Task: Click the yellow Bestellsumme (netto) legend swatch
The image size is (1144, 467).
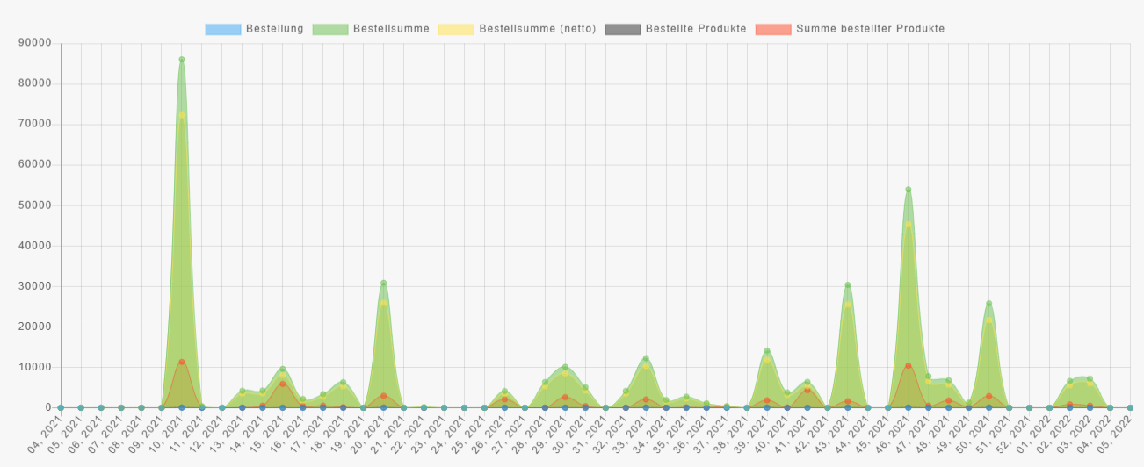Action: pos(456,29)
